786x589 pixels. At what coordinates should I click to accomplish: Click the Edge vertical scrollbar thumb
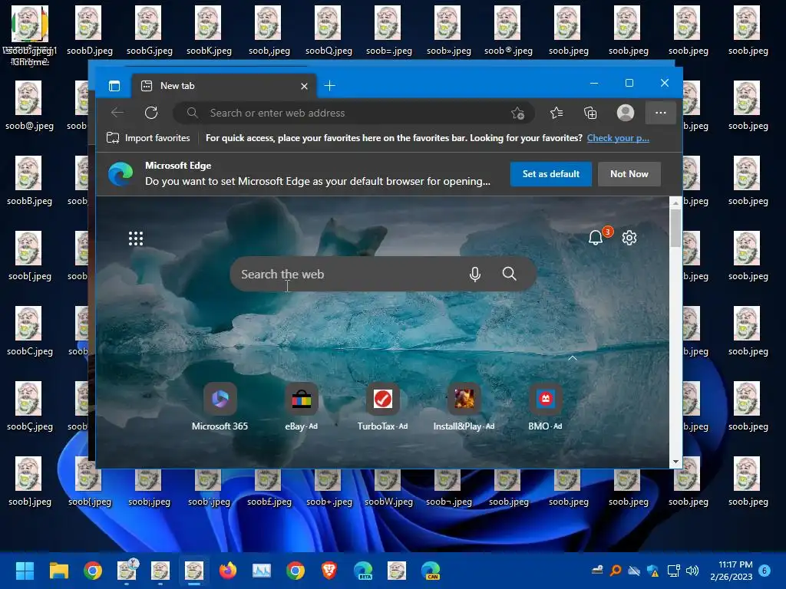tap(675, 228)
